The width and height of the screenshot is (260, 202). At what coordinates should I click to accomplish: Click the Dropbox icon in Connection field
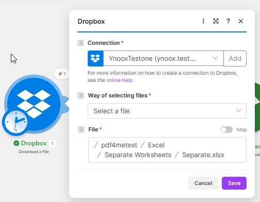pos(95,58)
